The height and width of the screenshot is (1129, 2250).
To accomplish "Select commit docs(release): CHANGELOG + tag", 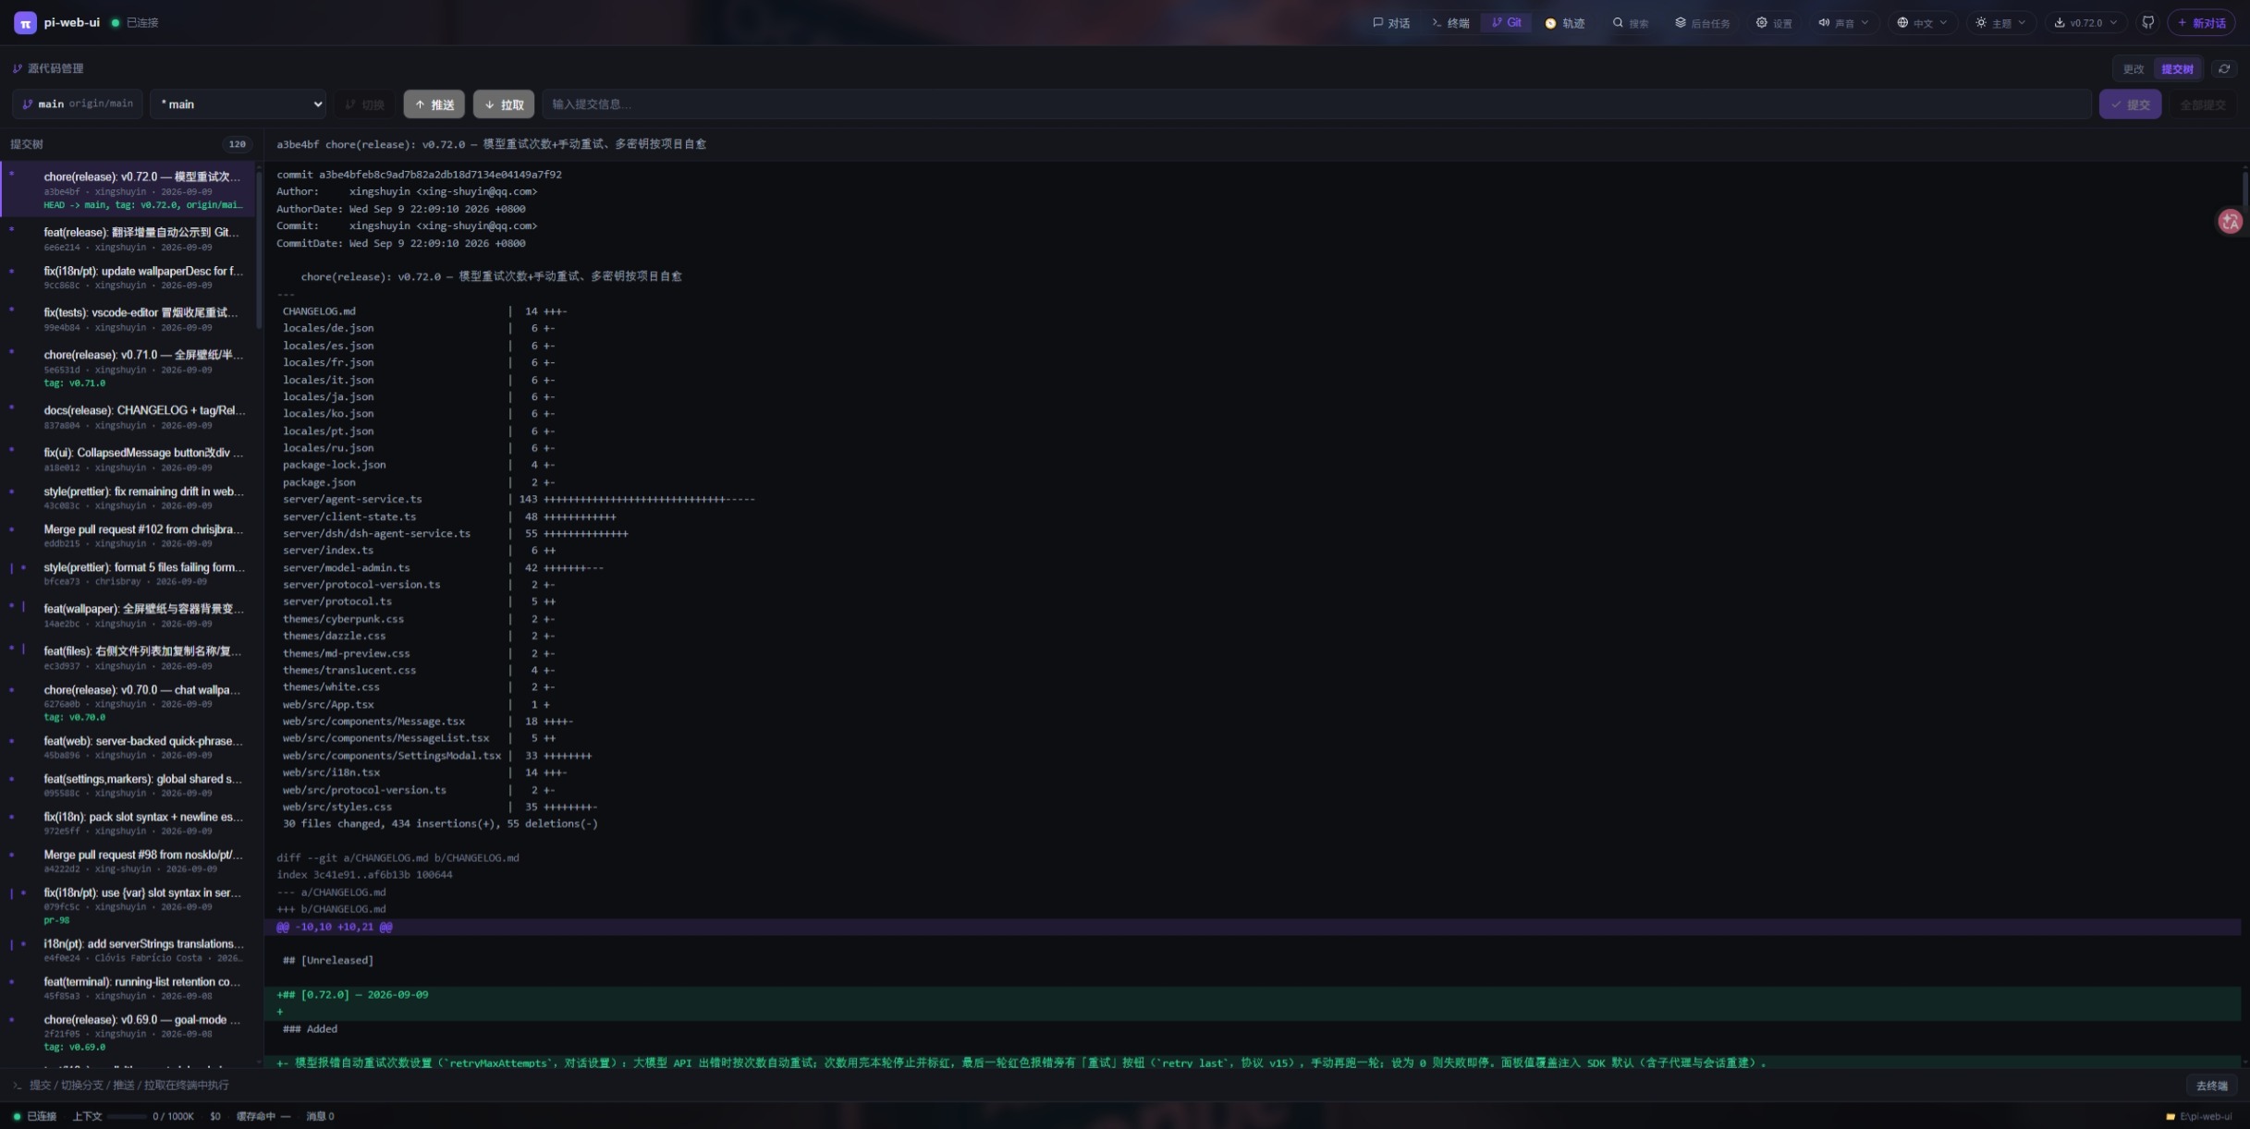I will [129, 417].
